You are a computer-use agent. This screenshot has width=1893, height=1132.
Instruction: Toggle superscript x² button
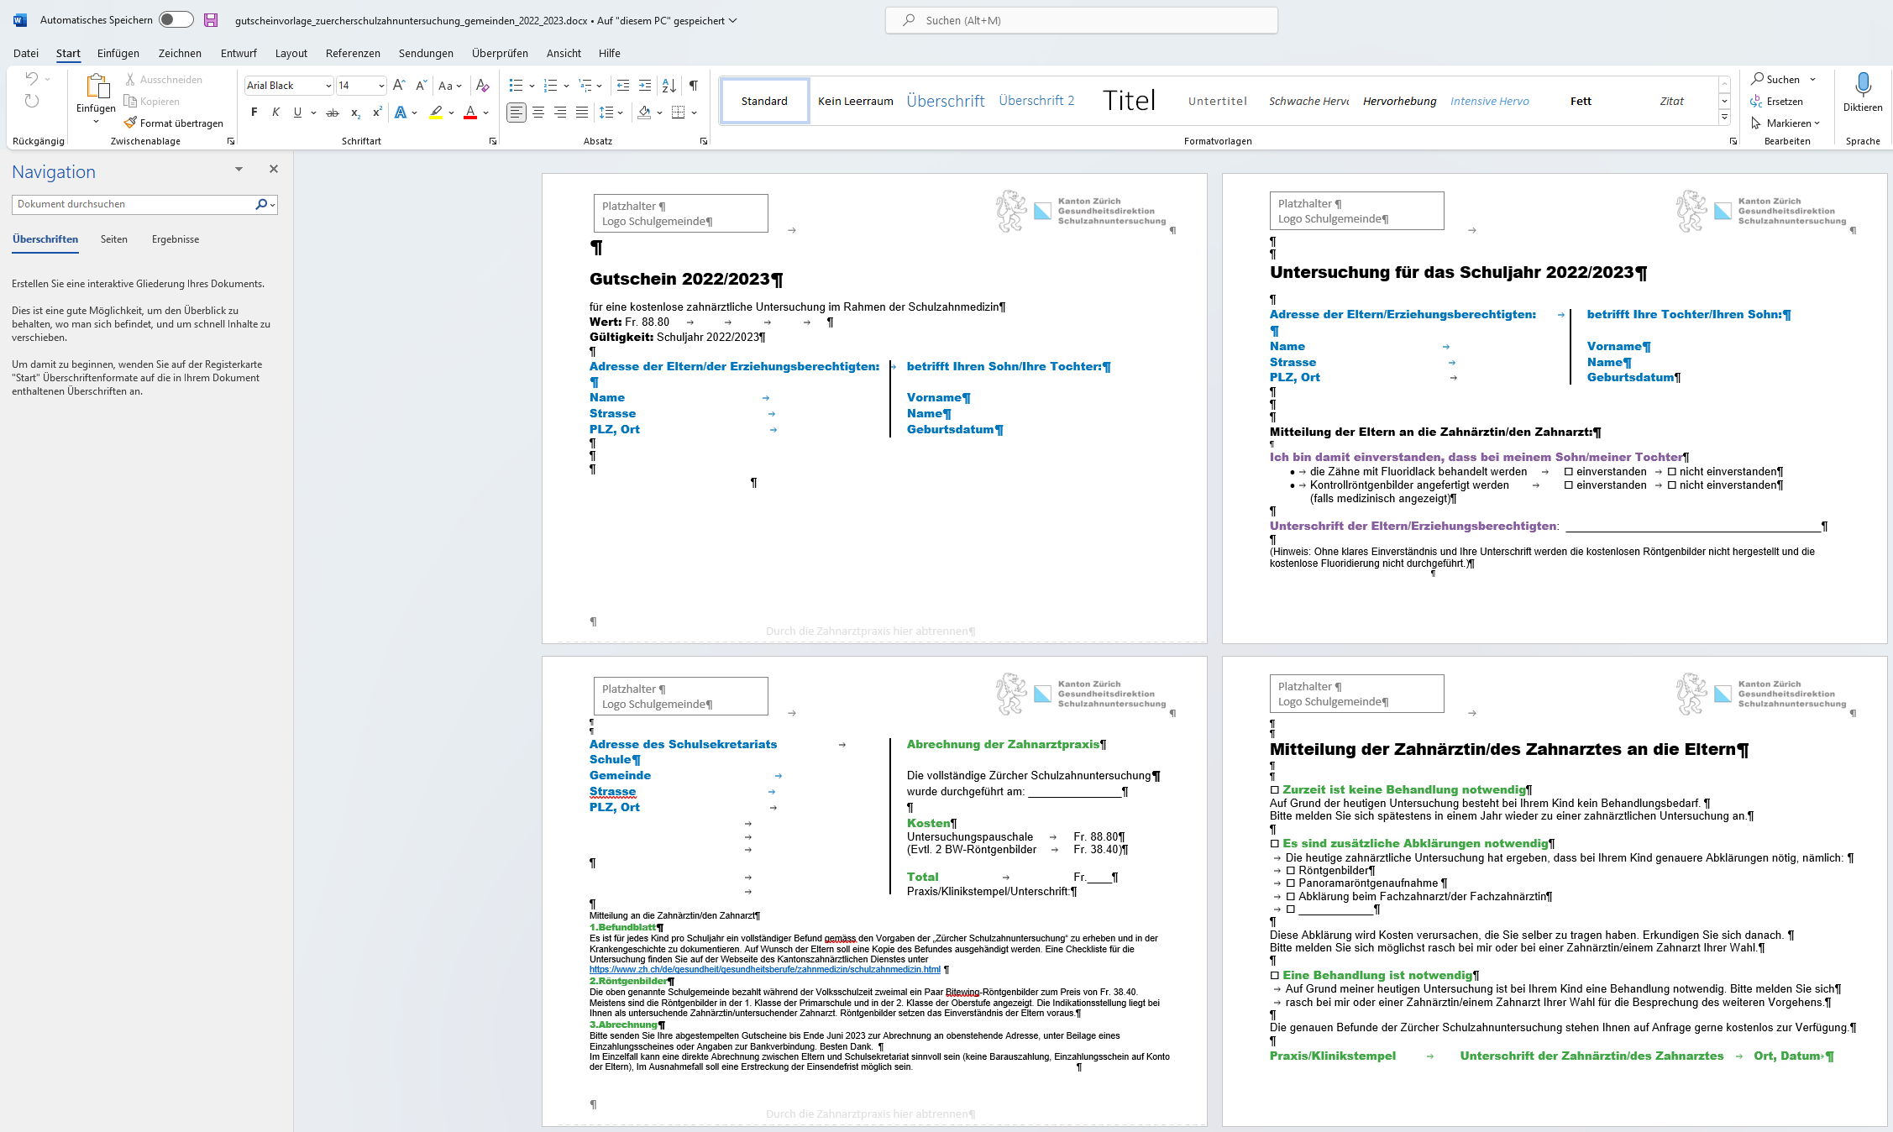377,112
